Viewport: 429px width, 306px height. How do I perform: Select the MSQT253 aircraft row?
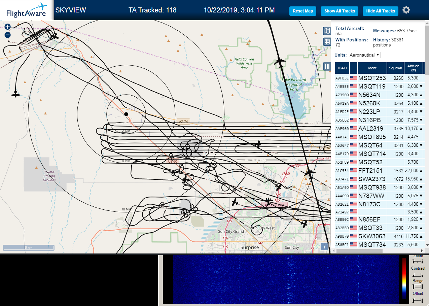pyautogui.click(x=379, y=78)
